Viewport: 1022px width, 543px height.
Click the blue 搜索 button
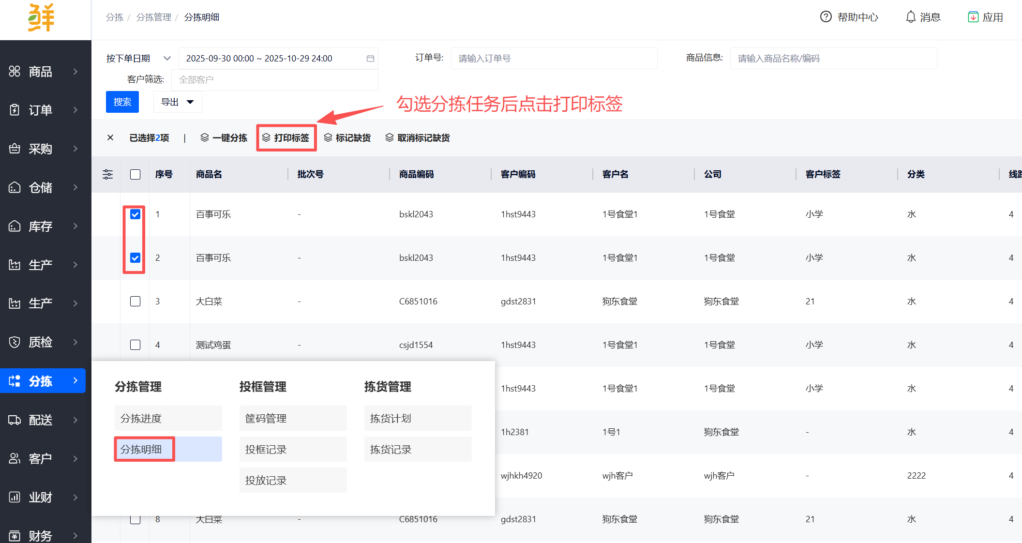122,102
